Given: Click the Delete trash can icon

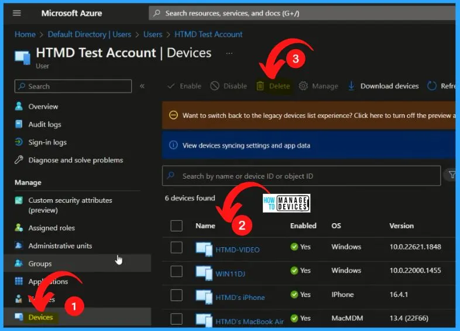Looking at the screenshot, I should 260,86.
